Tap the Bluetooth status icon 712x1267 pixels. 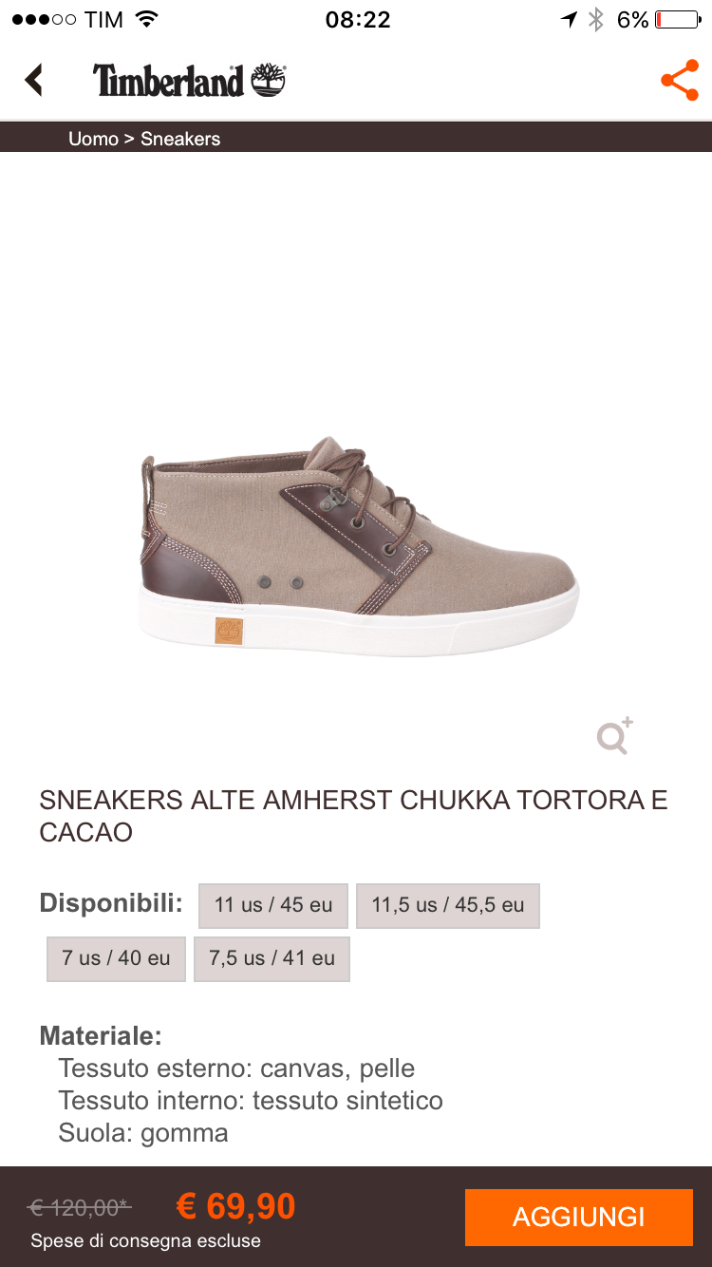(x=596, y=20)
